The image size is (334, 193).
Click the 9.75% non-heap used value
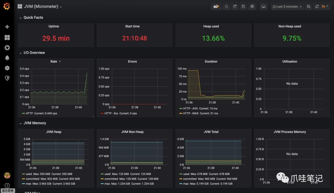(x=292, y=38)
